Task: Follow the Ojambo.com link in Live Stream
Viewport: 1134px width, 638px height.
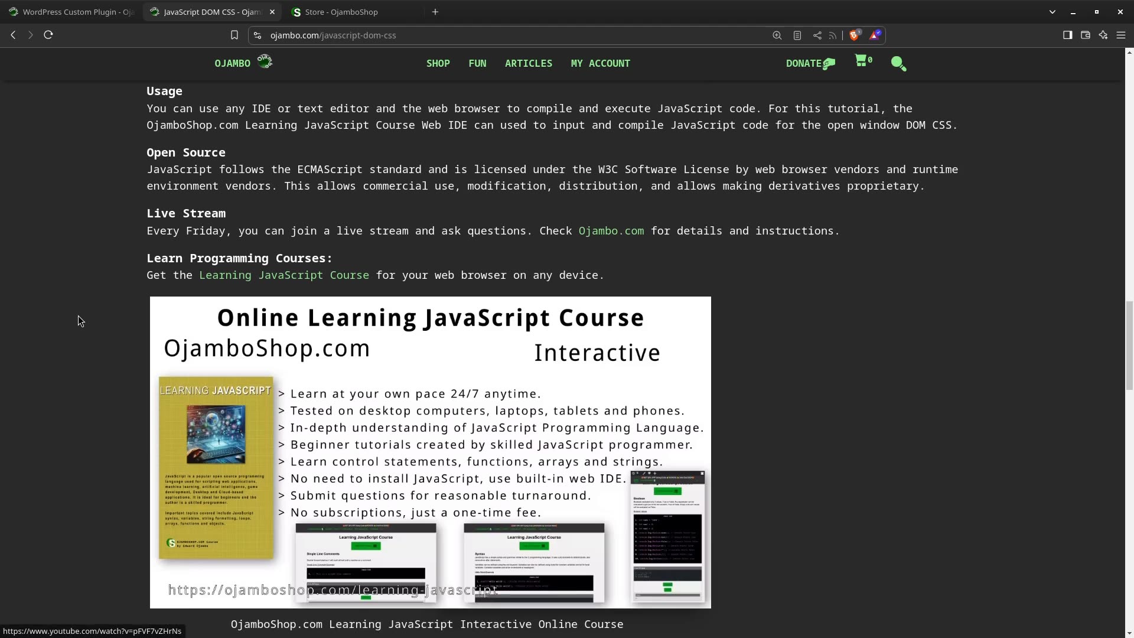Action: (x=611, y=231)
